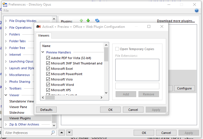Image resolution: width=203 pixels, height=139 pixels.
Task: Click the blue refresh plugins icon
Action: pyautogui.click(x=97, y=21)
